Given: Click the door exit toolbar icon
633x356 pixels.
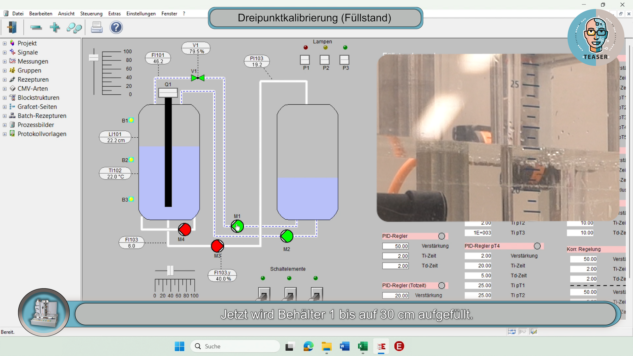Looking at the screenshot, I should point(12,28).
